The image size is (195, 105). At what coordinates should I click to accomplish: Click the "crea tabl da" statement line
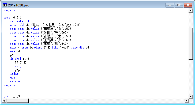point(45,25)
